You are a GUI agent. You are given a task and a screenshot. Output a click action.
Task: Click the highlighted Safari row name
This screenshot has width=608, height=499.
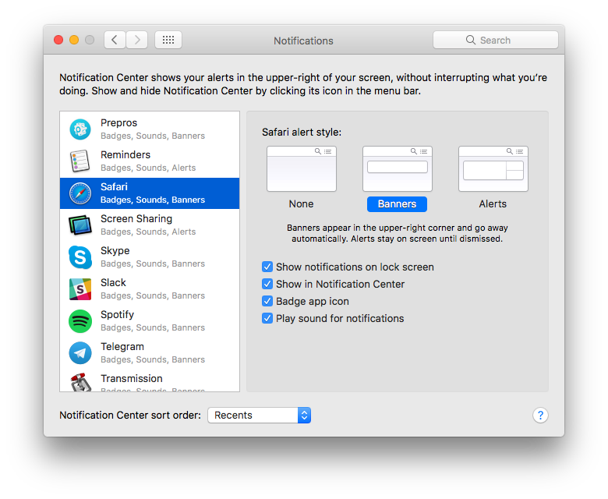[x=114, y=187]
